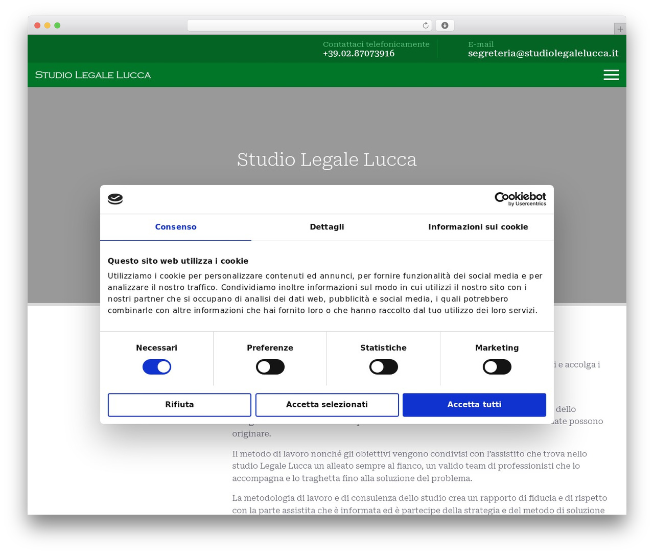The height and width of the screenshot is (554, 654).
Task: Click the browser reload icon
Action: tap(426, 26)
